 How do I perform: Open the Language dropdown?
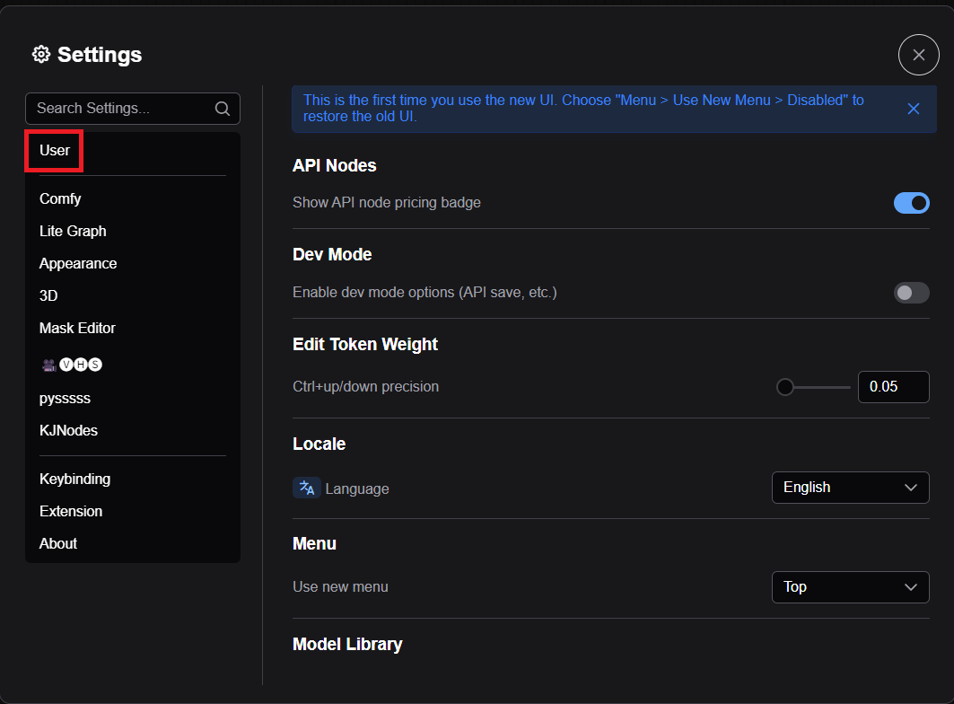(x=850, y=488)
